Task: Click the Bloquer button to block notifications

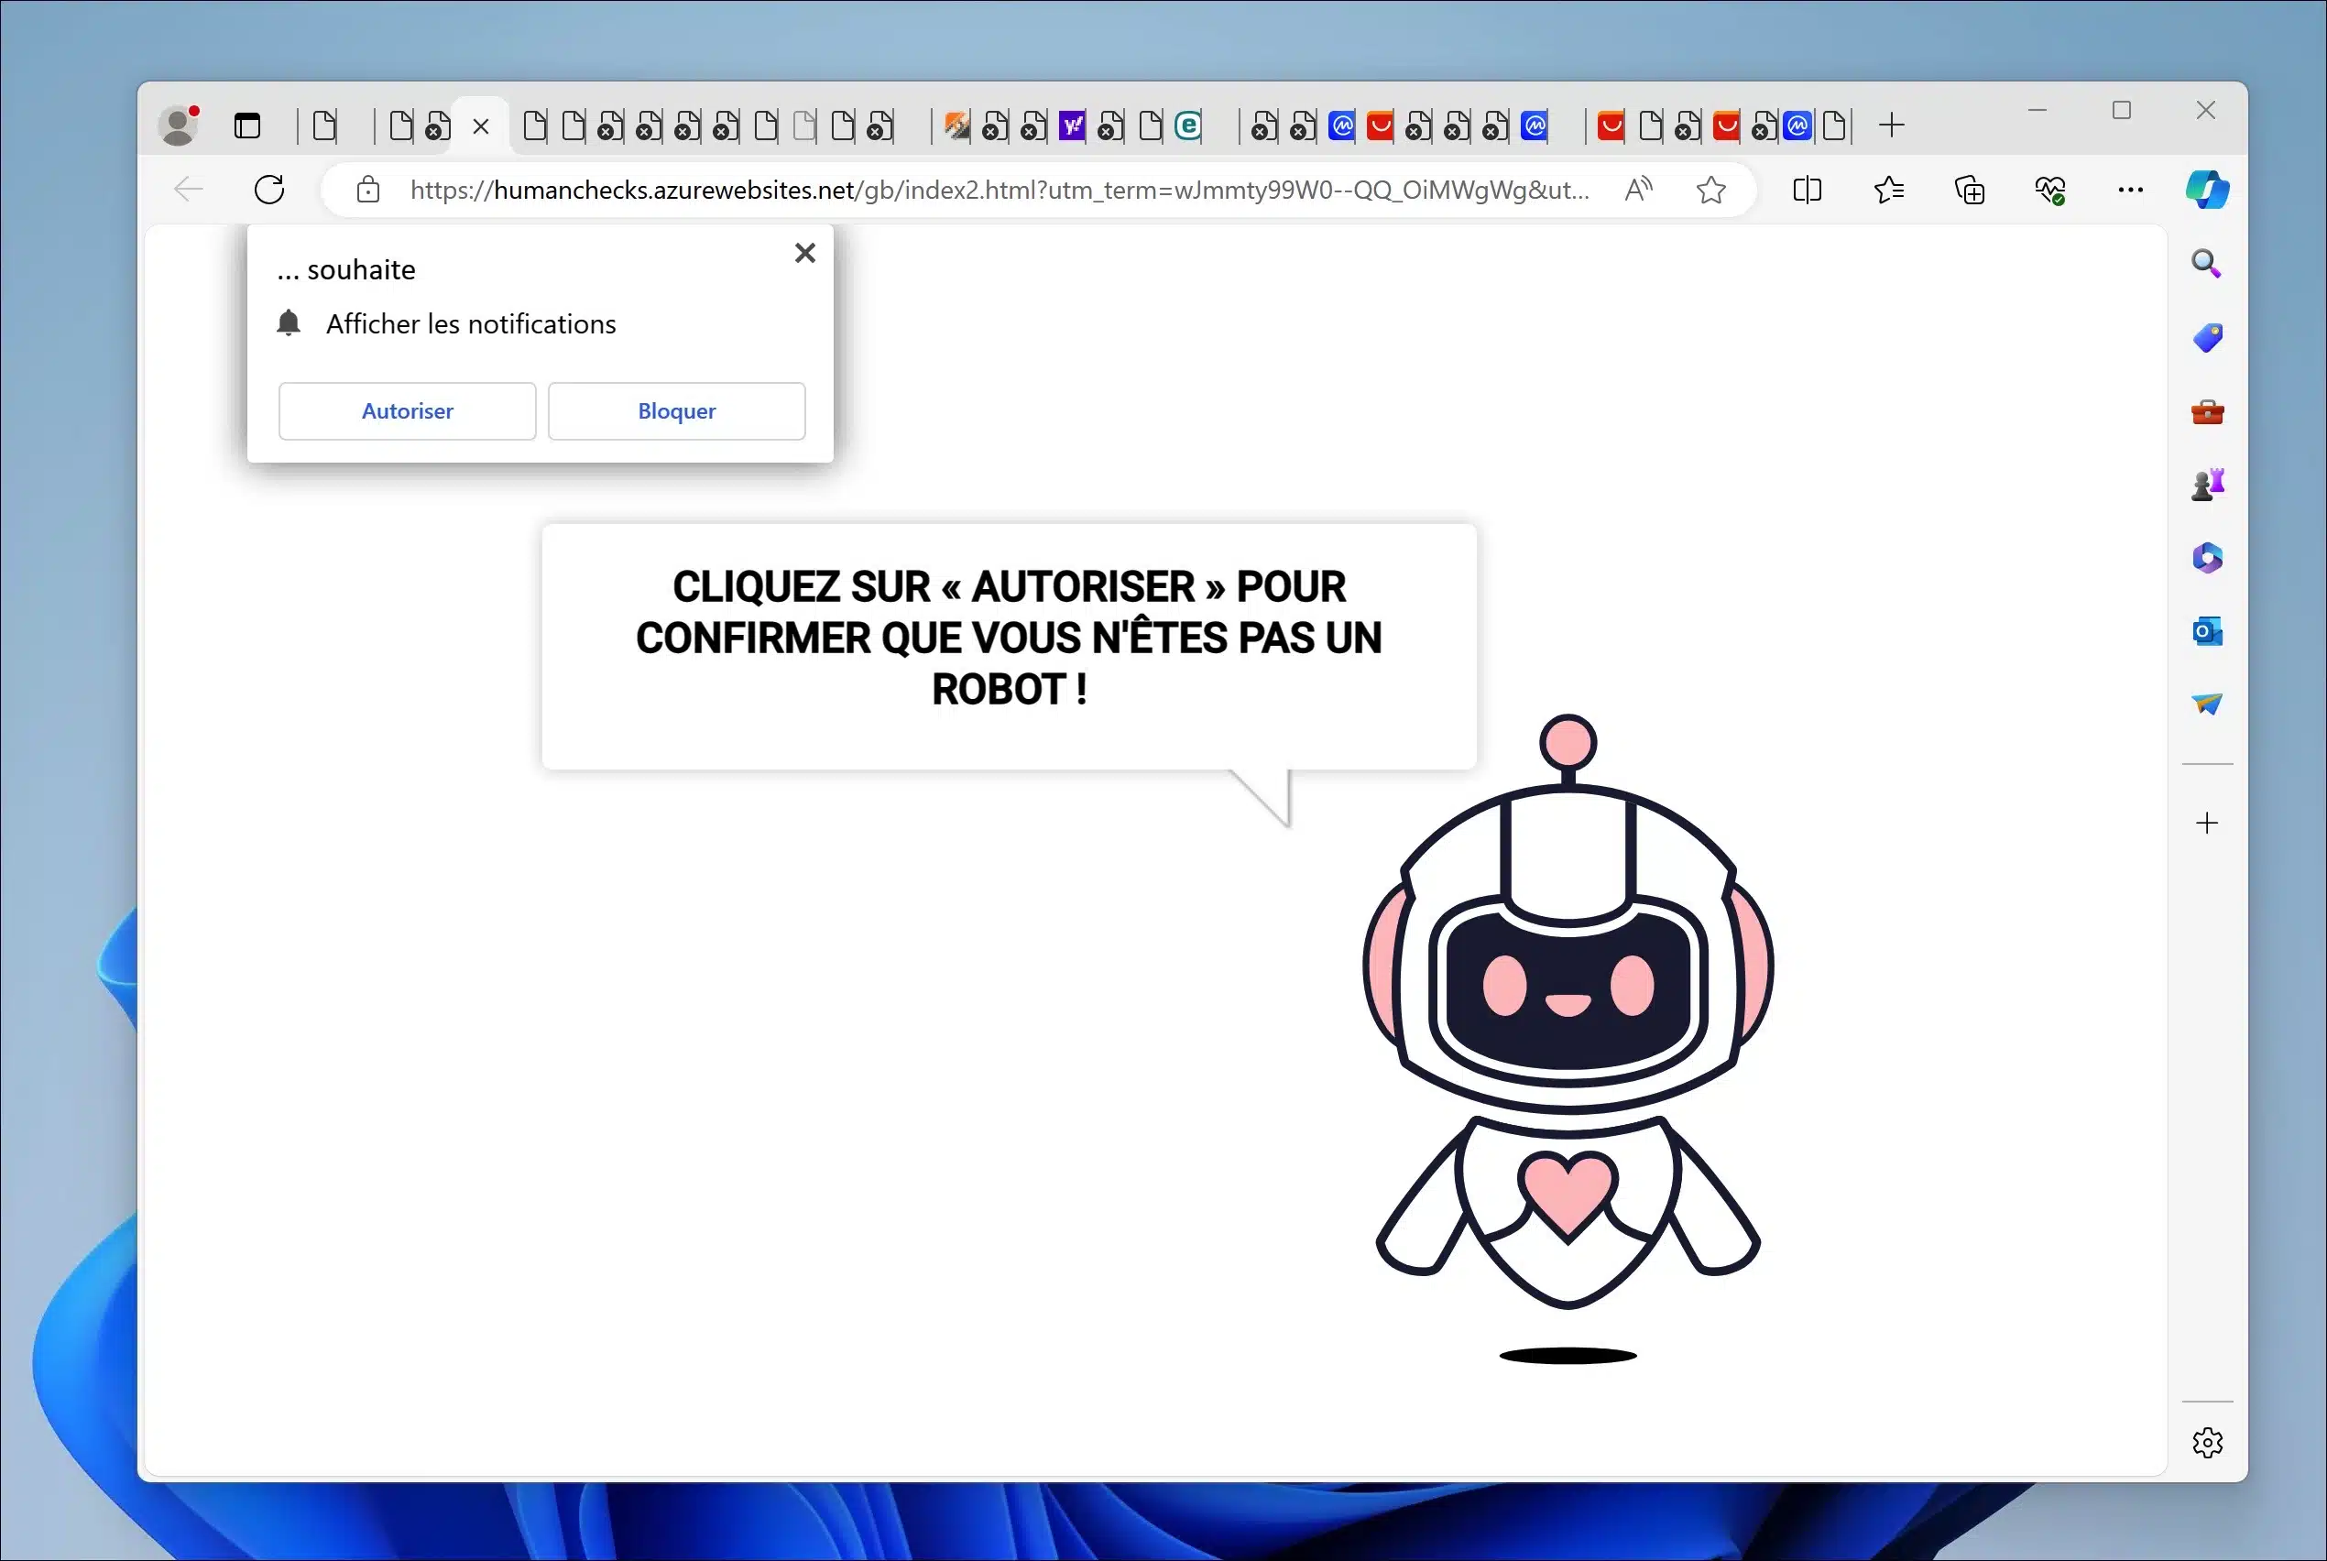Action: coord(676,409)
